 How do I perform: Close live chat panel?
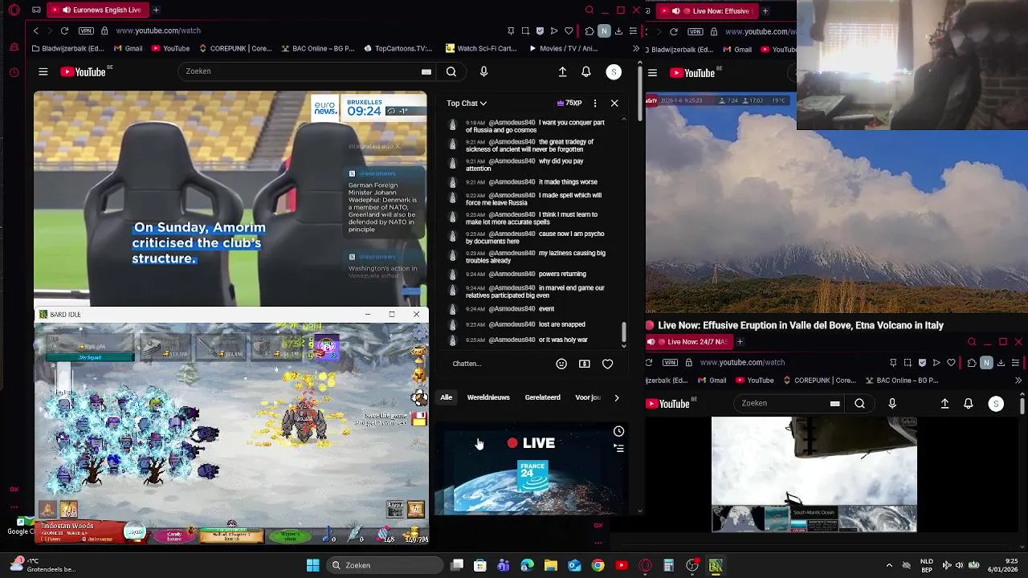(x=614, y=103)
